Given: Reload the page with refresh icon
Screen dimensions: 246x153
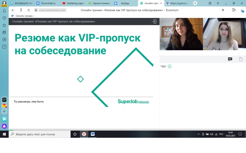Looking at the screenshot, I should click(28, 10).
